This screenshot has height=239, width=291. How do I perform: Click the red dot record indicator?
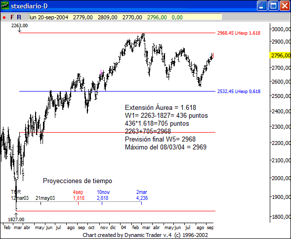coord(4,18)
